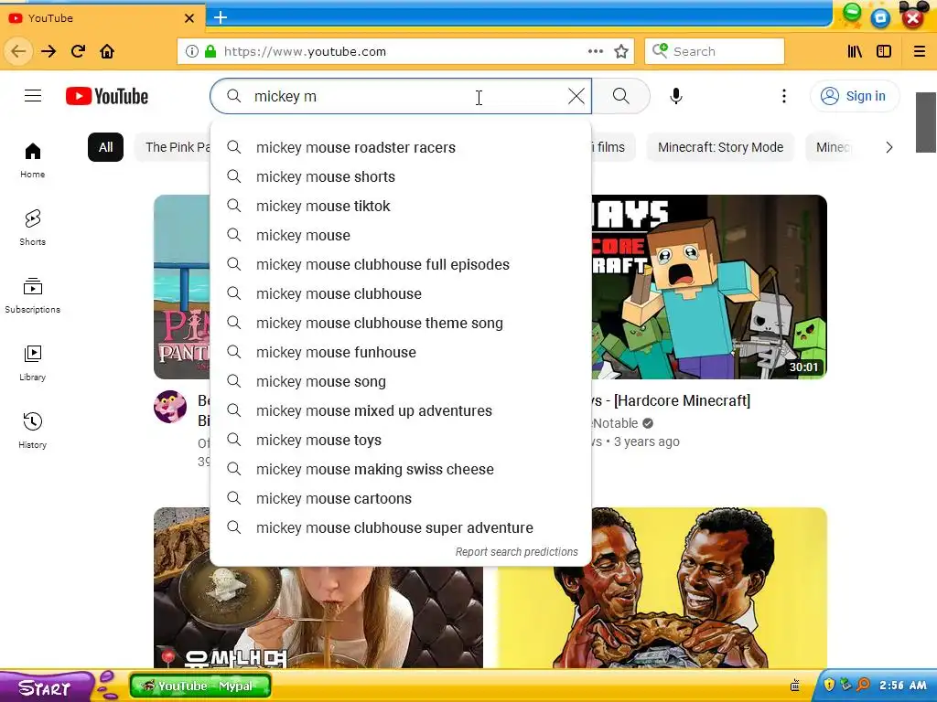Choose the suggestion reading only 'mickey mouse clubhouse'
Viewport: 937px width, 702px height.
pyautogui.click(x=401, y=293)
